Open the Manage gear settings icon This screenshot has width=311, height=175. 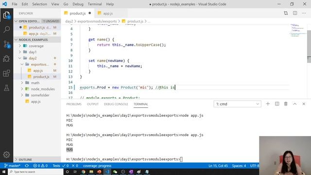[x=6, y=155]
